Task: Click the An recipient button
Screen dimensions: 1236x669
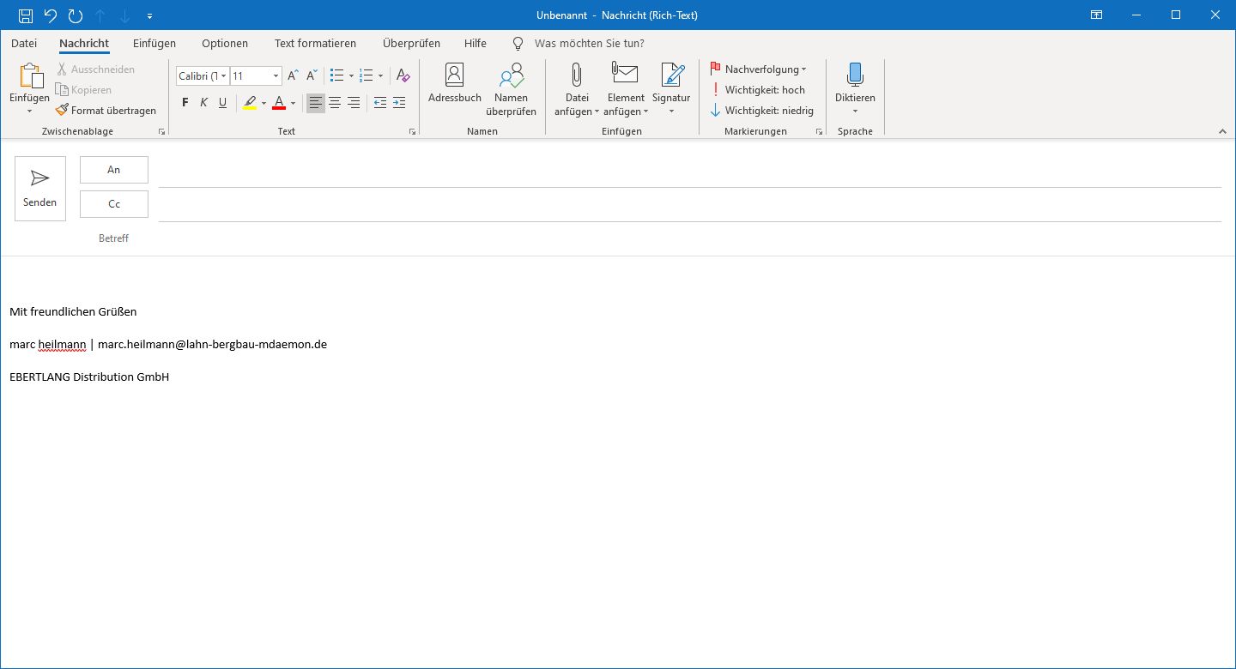Action: click(114, 170)
